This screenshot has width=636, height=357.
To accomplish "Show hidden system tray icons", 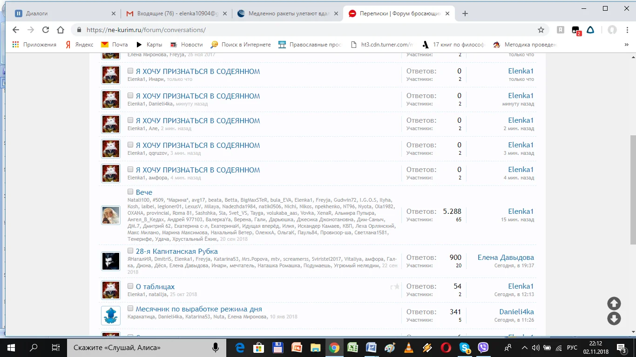I will tap(525, 347).
